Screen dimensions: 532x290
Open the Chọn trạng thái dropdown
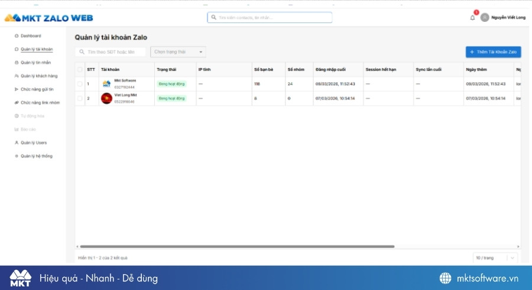point(178,52)
